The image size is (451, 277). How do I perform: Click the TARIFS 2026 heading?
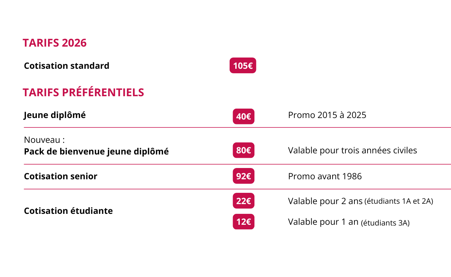tap(54, 43)
